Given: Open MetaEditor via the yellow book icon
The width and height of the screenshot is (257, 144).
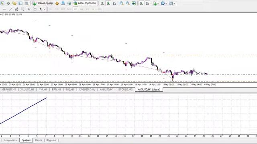Looking at the screenshot, I should click(57, 3).
